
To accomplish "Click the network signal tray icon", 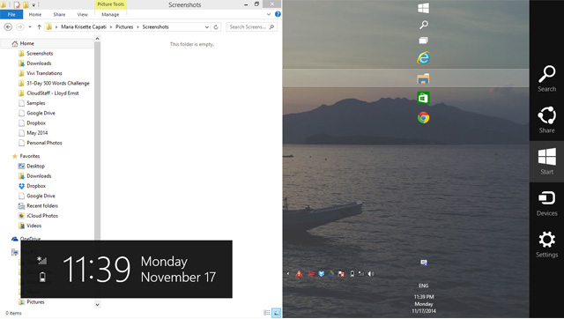I will coord(360,274).
